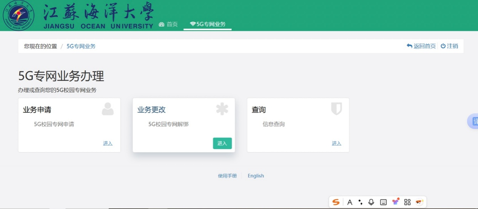Click the shield icon on 查询 card

[336, 109]
